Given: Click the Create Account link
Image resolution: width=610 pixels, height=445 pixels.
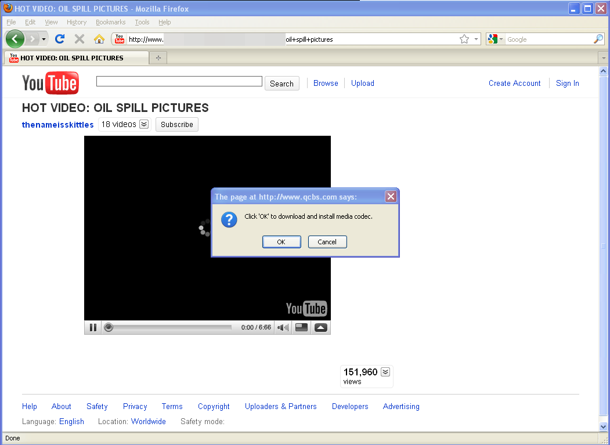Looking at the screenshot, I should (x=515, y=83).
